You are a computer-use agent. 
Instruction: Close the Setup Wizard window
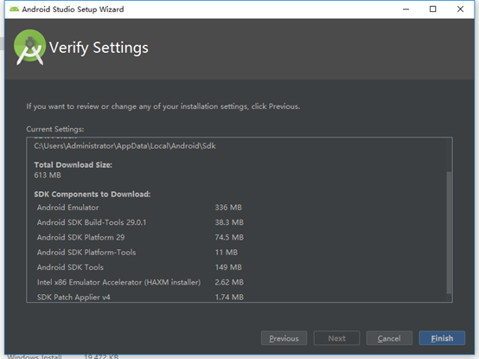(460, 10)
